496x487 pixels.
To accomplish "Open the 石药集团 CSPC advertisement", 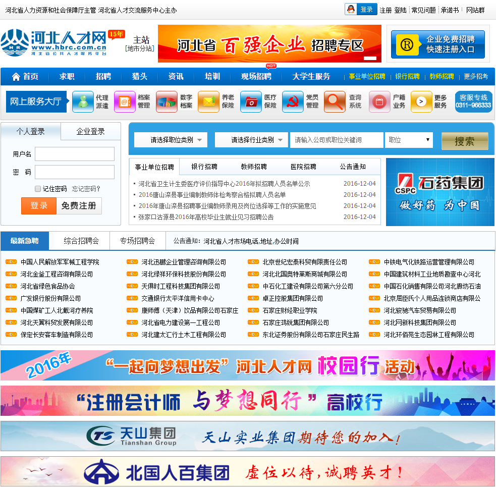I will tap(440, 192).
